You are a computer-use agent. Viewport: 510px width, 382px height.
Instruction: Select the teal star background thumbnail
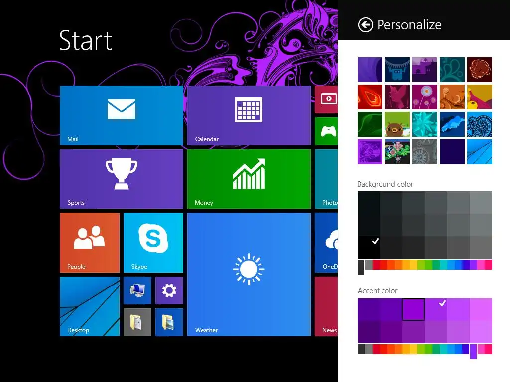(x=424, y=124)
